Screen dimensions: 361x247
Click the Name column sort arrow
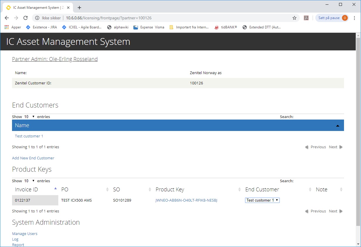point(338,125)
